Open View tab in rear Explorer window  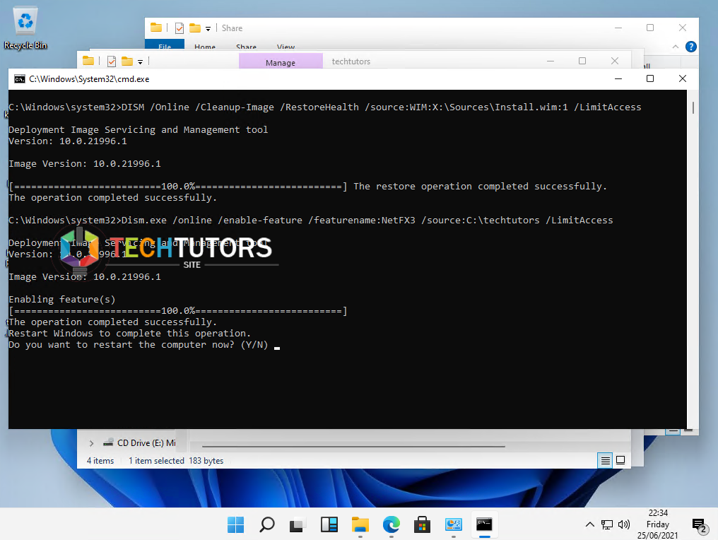point(286,46)
